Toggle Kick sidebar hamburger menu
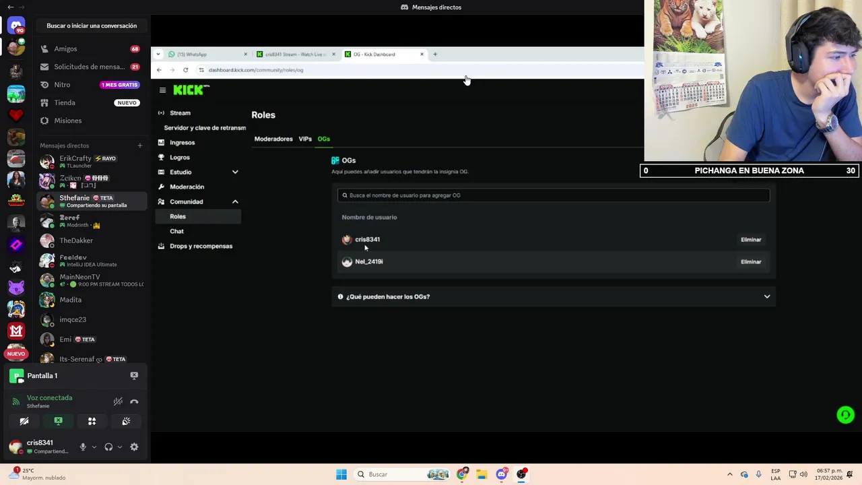Screen dimensions: 862x485 [162, 90]
